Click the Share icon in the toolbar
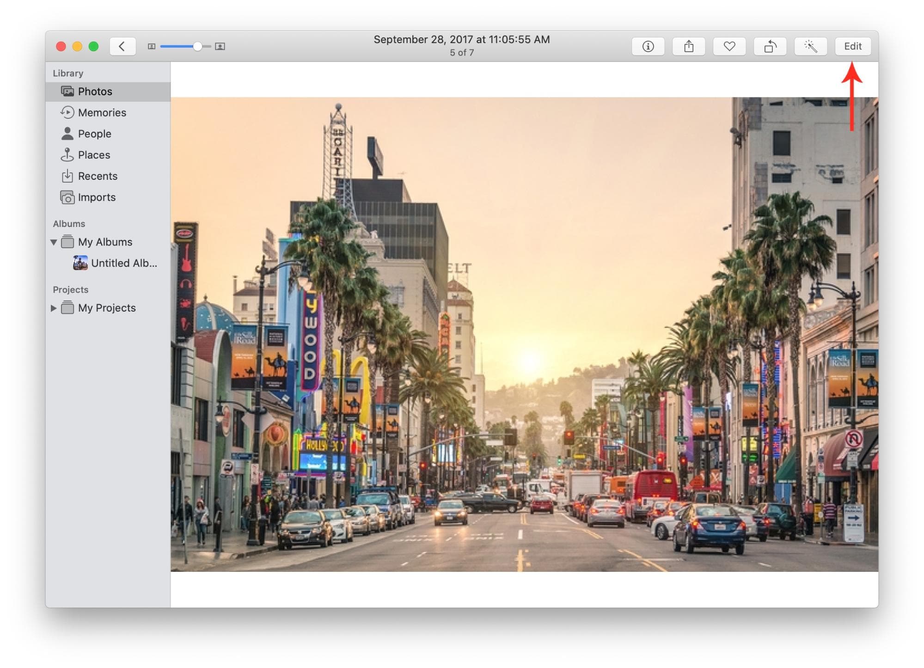The height and width of the screenshot is (668, 924). [689, 46]
